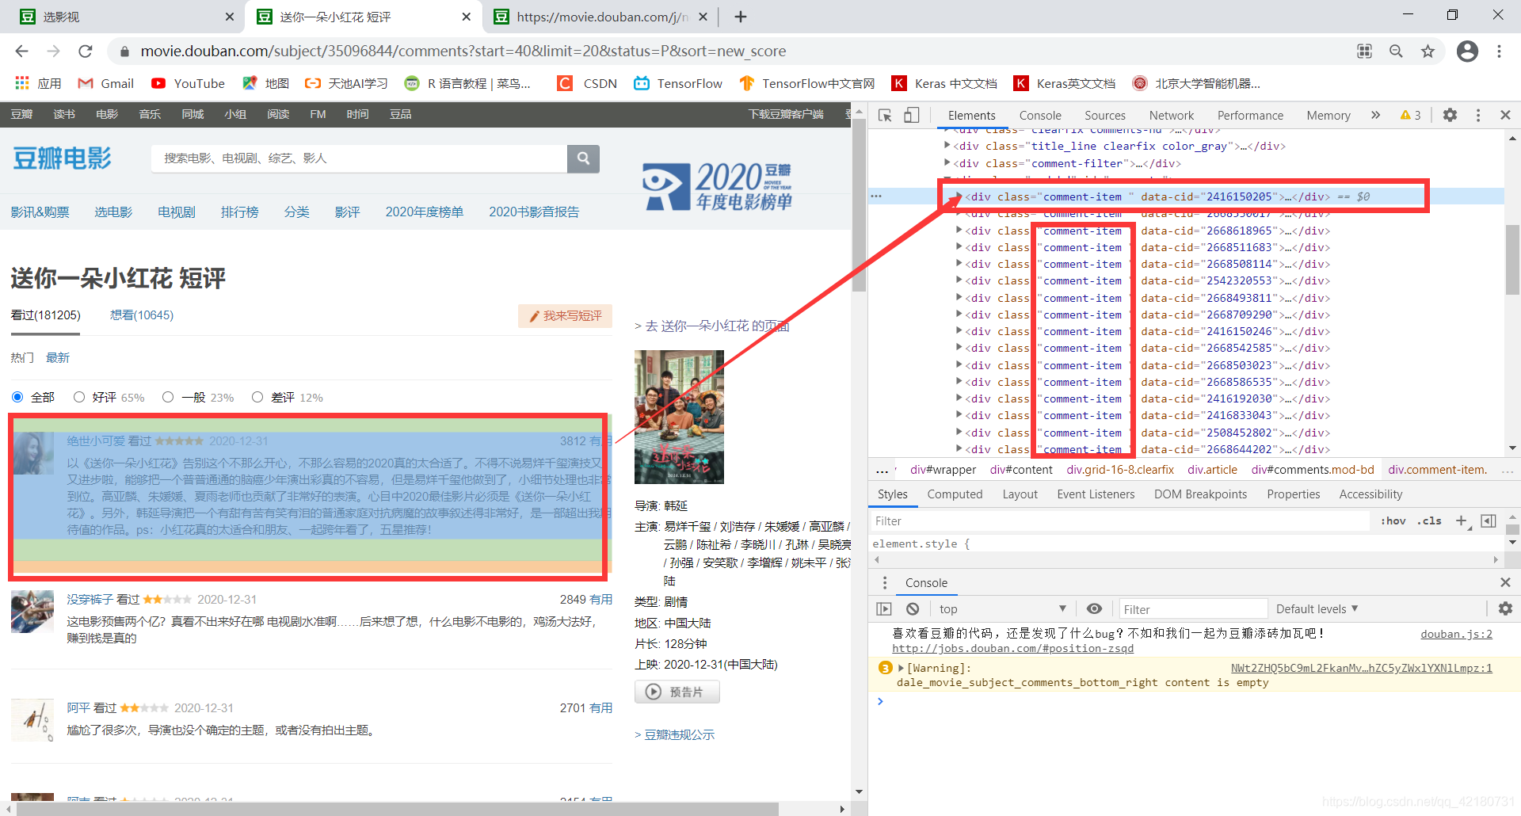Open 2020年度榜单 nav link

click(x=425, y=212)
